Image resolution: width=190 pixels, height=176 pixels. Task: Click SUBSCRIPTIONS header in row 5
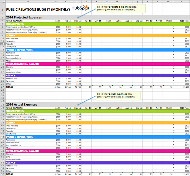click(15, 24)
